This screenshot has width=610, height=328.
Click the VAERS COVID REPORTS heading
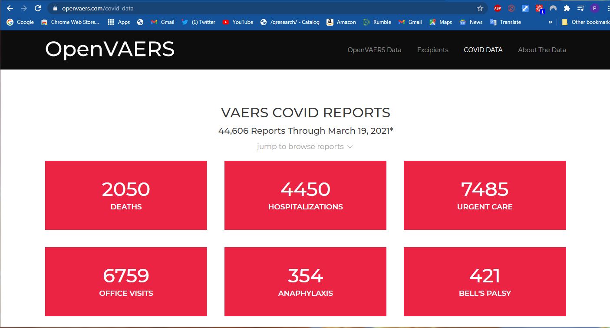tap(306, 113)
